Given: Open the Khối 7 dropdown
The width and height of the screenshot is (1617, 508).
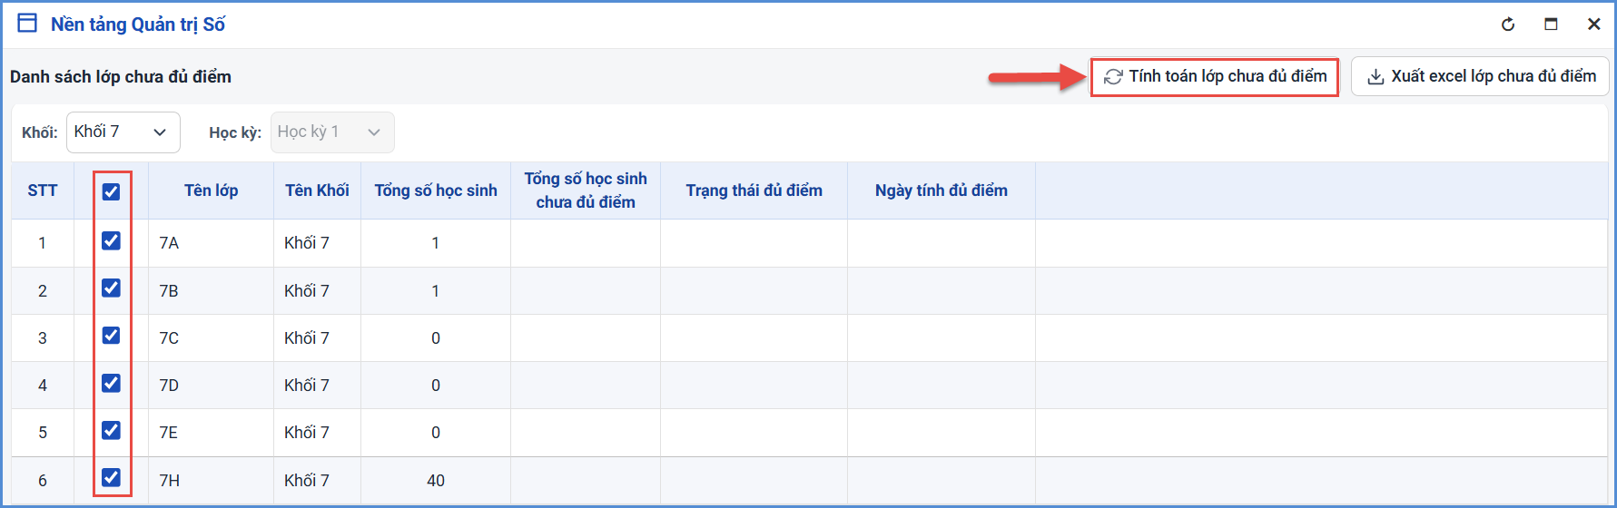Looking at the screenshot, I should coord(123,132).
